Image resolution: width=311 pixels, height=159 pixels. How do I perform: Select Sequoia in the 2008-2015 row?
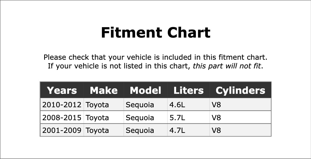click(140, 117)
